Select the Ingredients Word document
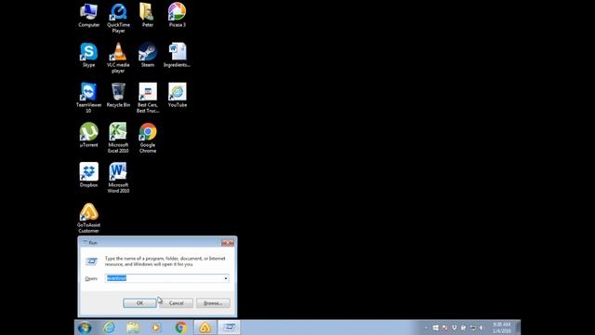The width and height of the screenshot is (595, 335). pos(178,56)
